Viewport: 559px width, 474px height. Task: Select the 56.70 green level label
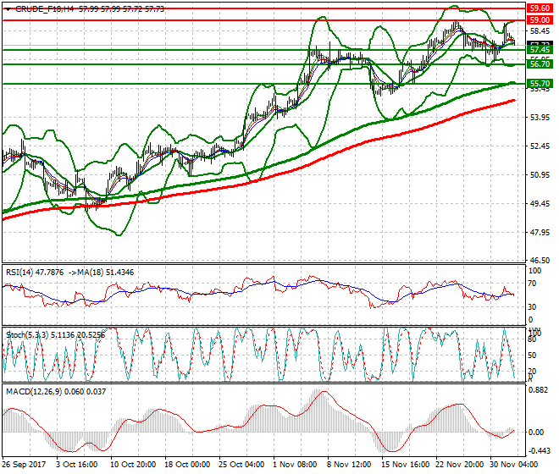(540, 64)
